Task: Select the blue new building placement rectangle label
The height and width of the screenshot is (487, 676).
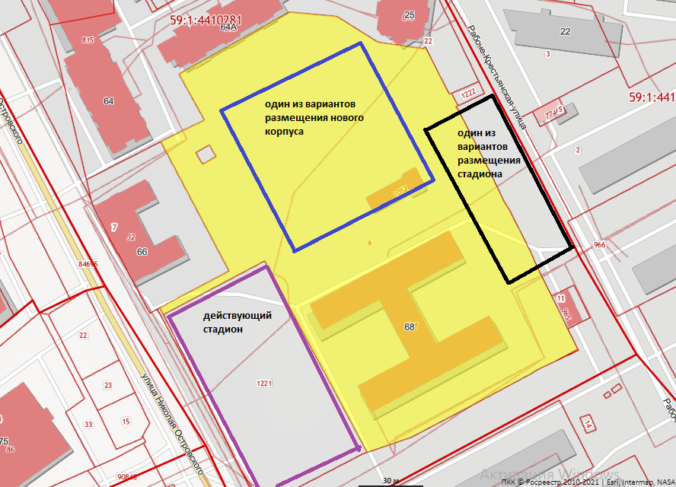Action: tap(314, 117)
